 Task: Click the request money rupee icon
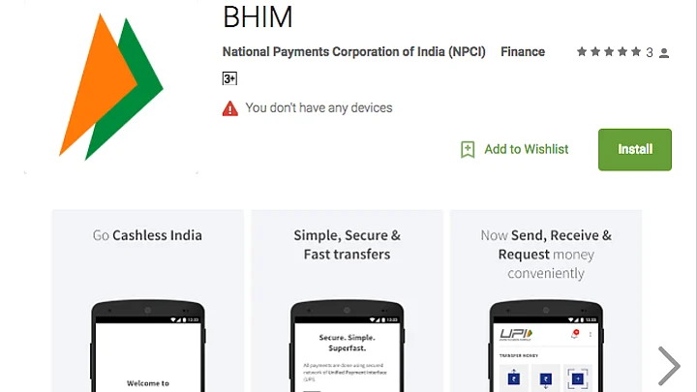point(545,379)
